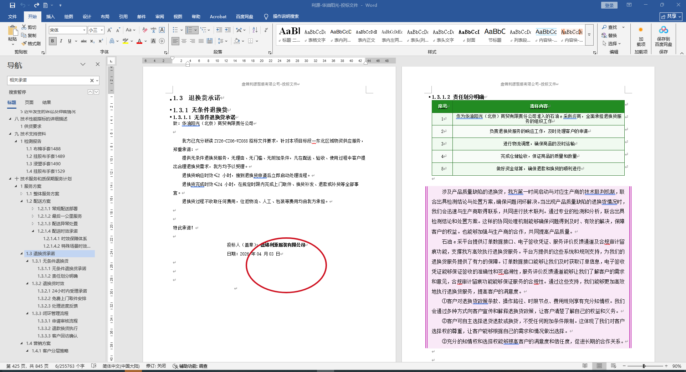Image resolution: width=686 pixels, height=372 pixels.
Task: Click the 共享 (Share) button
Action: (x=671, y=16)
